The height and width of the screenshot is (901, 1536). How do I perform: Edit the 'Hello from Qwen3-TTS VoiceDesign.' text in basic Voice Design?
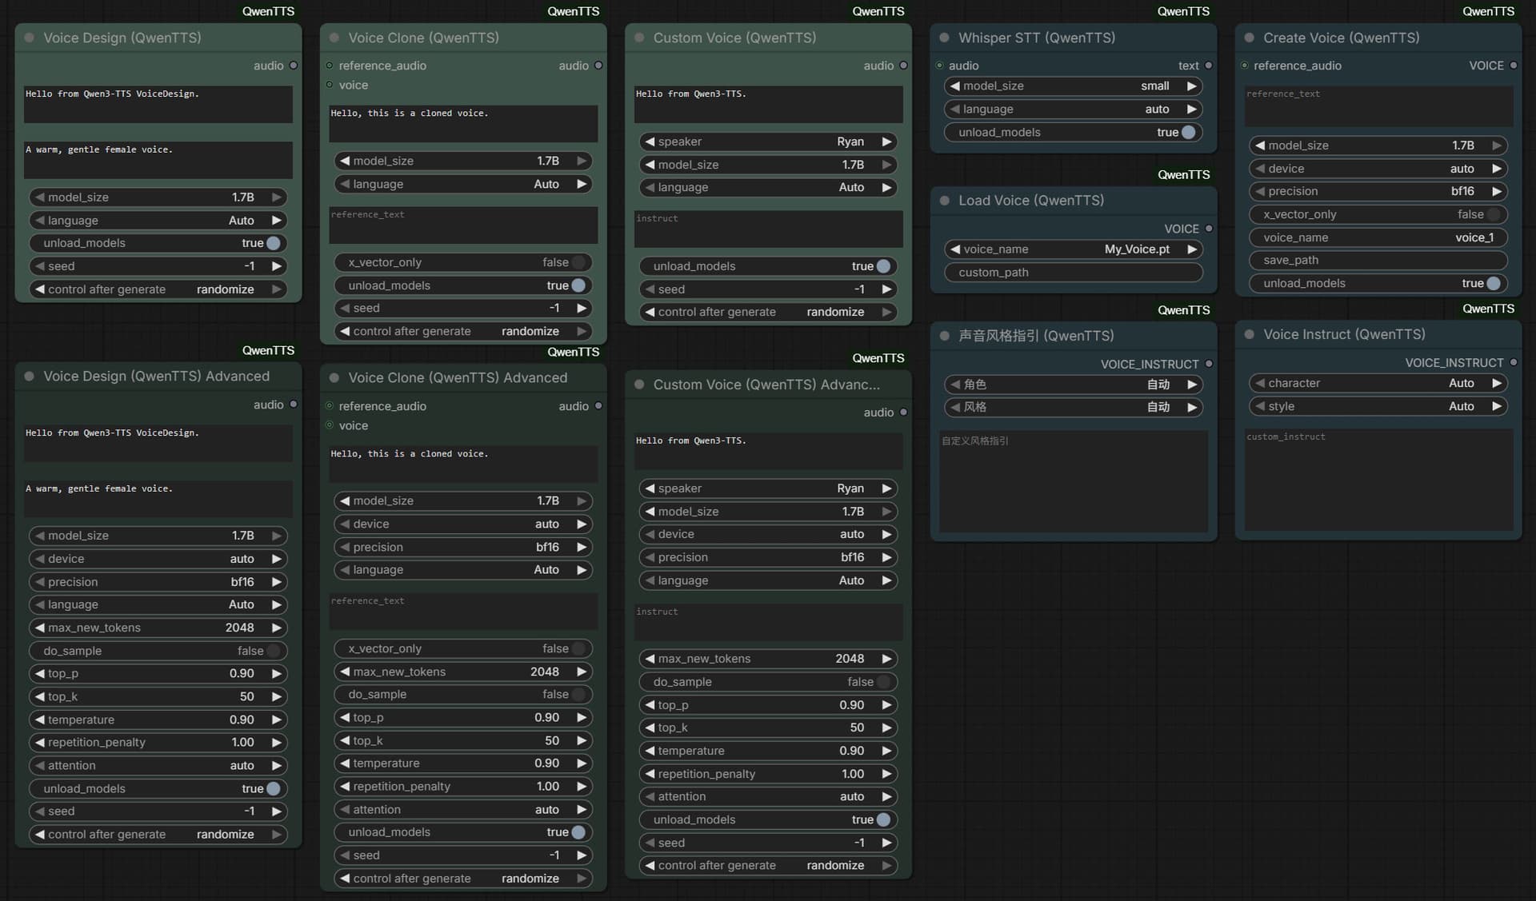click(x=158, y=104)
